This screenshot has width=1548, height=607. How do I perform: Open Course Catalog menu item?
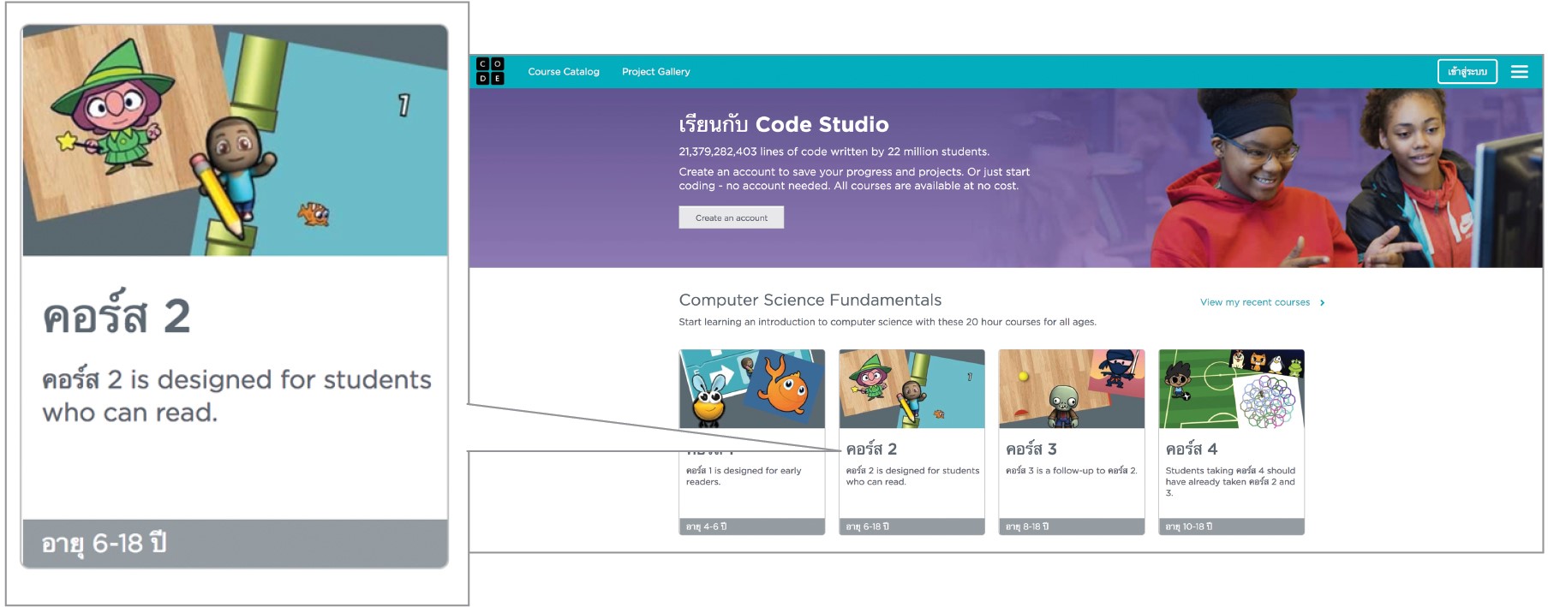pos(564,72)
